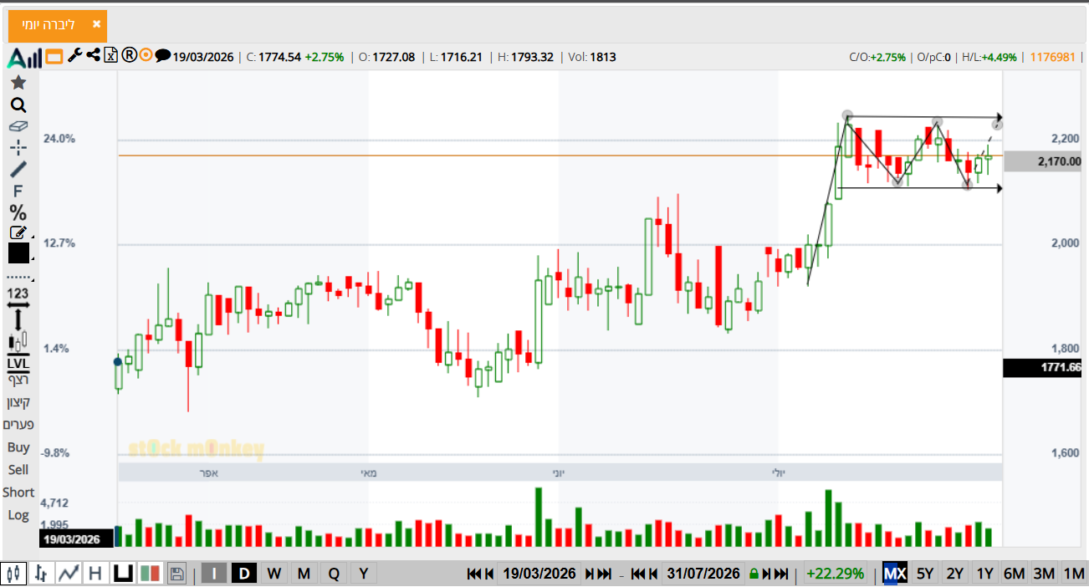
Task: Select the 3M time range
Action: point(1044,574)
